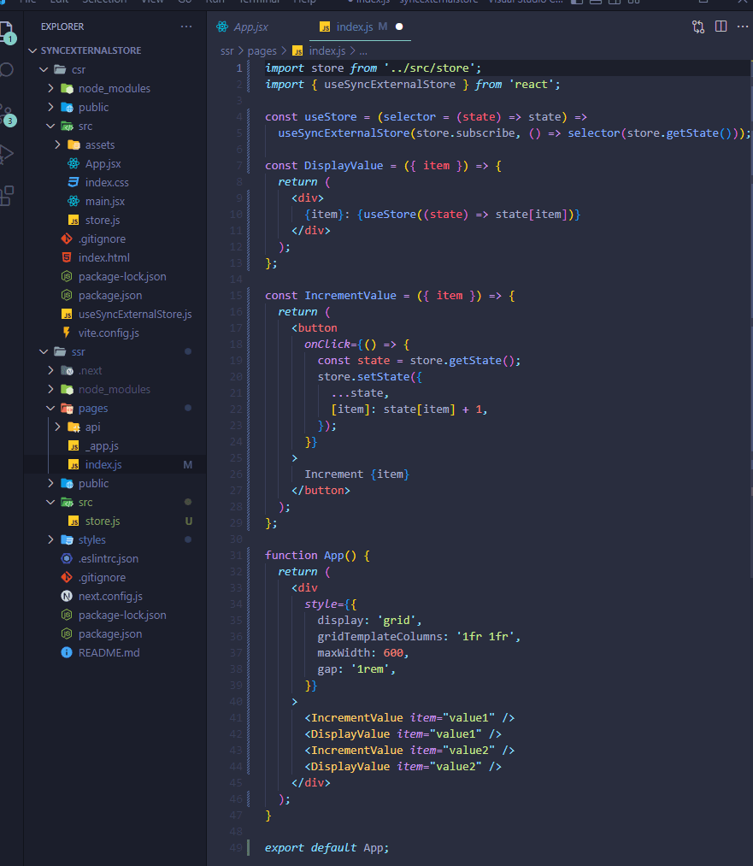Open the Run and Debug view
This screenshot has height=866, width=753.
(x=7, y=154)
